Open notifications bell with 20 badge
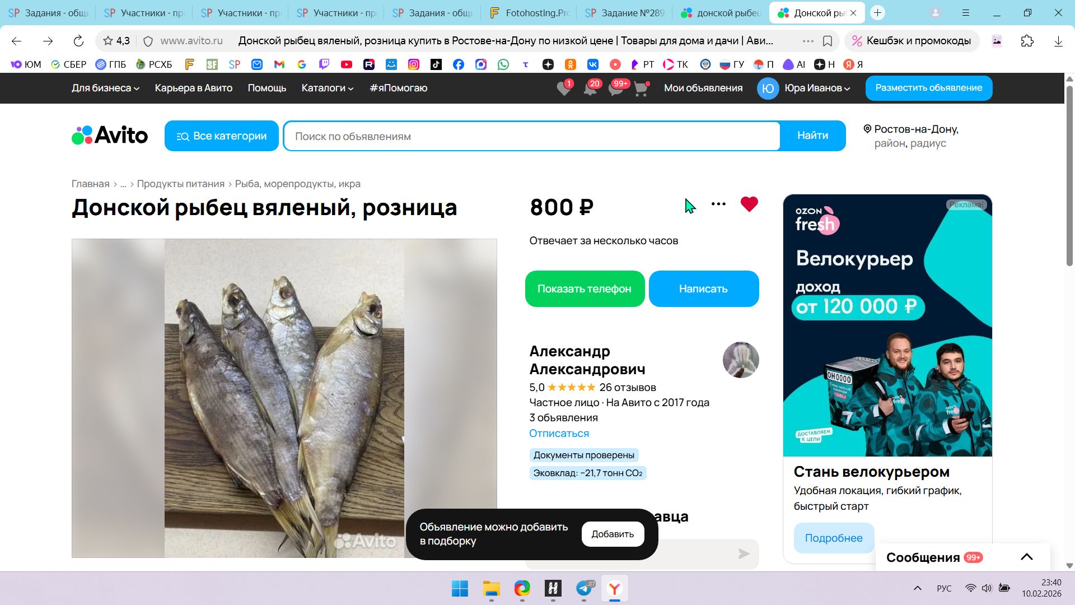 (x=590, y=89)
